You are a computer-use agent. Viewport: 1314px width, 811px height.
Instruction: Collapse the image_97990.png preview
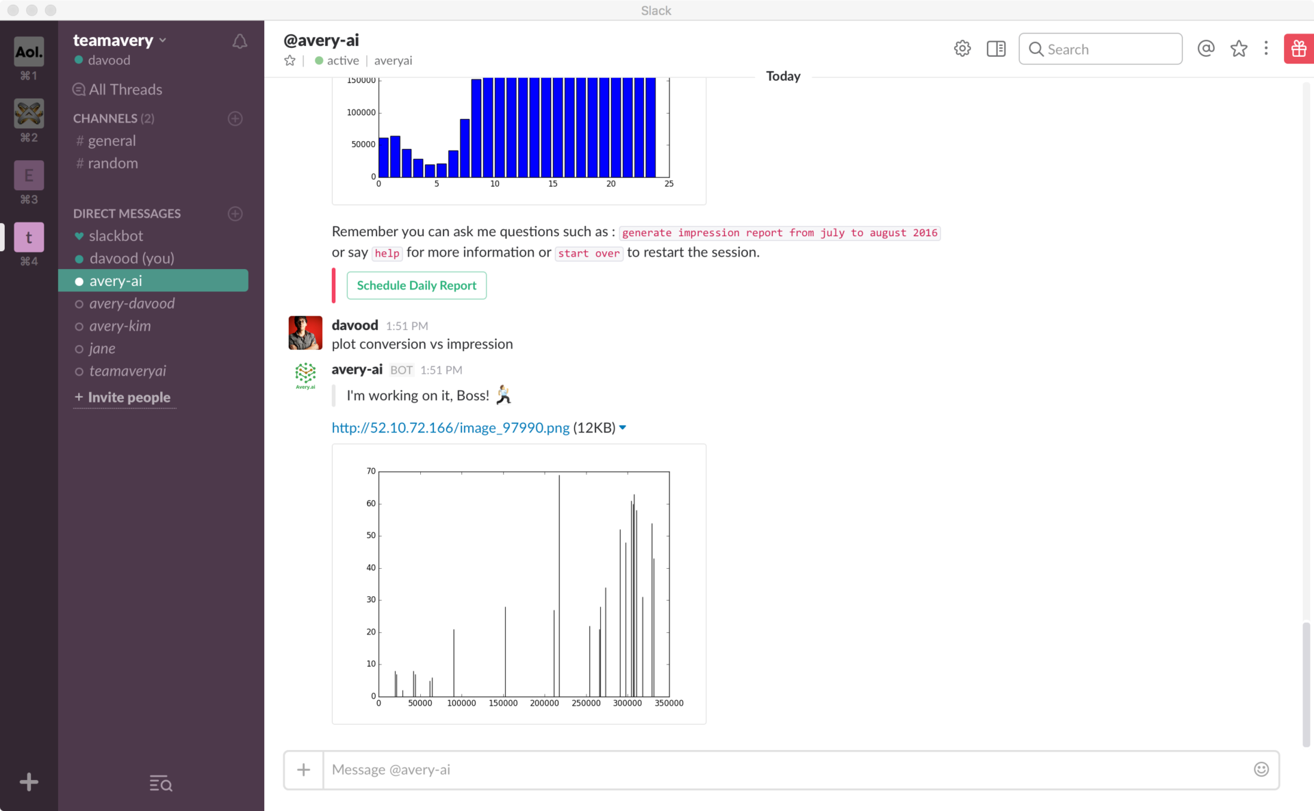pyautogui.click(x=623, y=428)
